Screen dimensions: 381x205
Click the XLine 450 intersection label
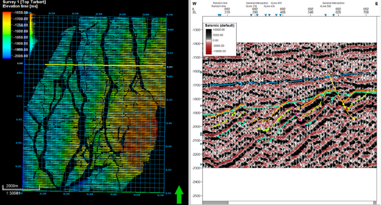pyautogui.click(x=276, y=3)
